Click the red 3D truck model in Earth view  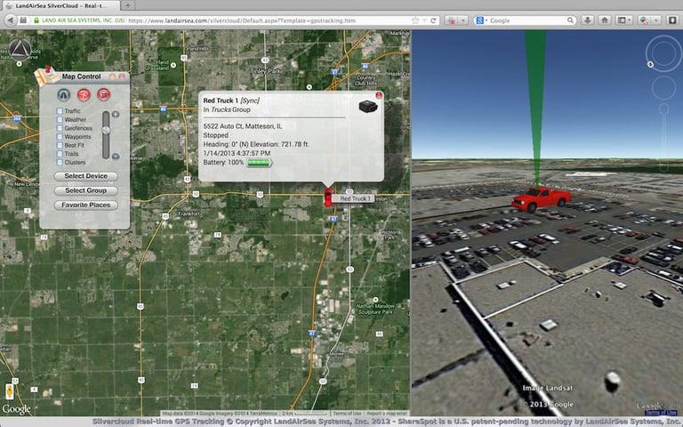tap(541, 199)
